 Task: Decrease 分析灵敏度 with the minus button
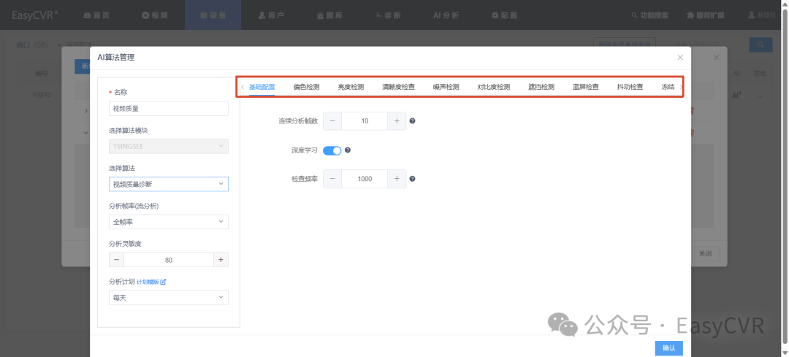[116, 259]
